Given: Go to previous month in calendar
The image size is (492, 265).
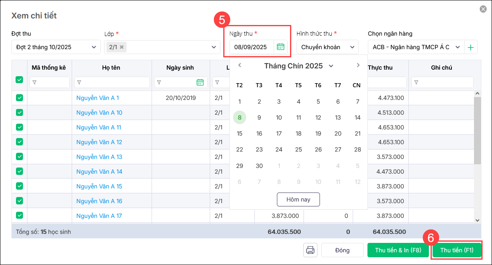Looking at the screenshot, I should (x=240, y=66).
